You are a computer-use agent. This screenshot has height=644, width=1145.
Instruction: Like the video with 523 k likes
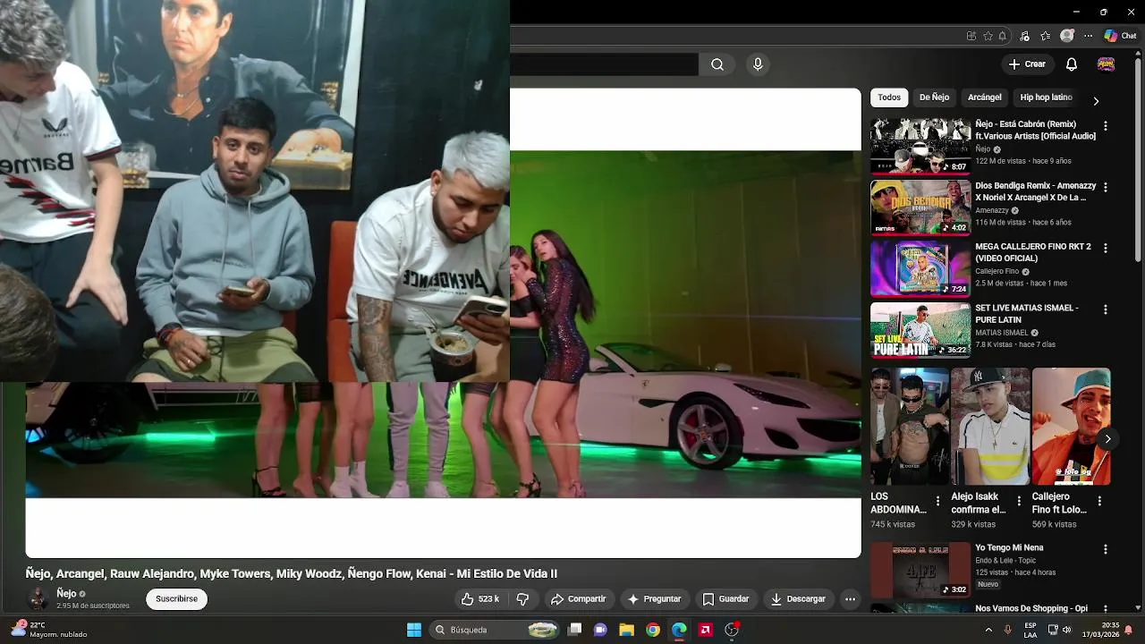pos(480,599)
